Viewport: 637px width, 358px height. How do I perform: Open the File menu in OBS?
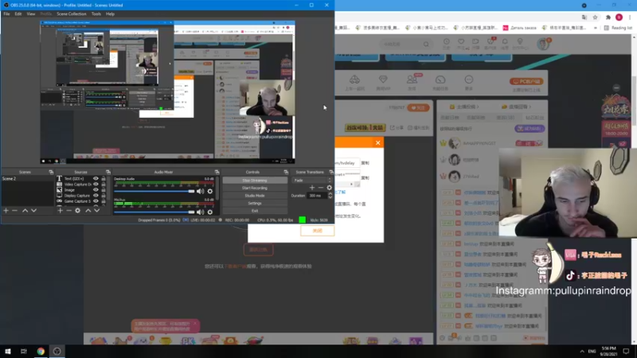click(6, 14)
